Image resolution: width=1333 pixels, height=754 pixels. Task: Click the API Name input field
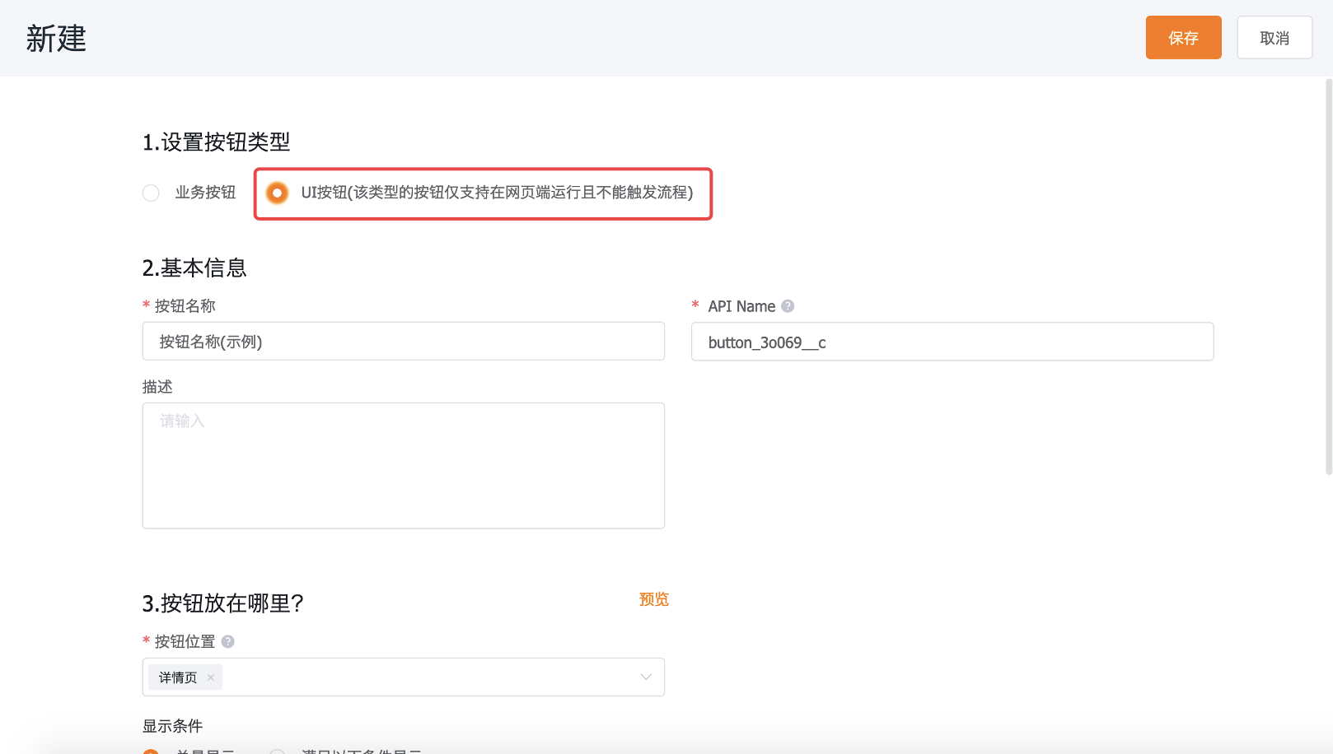pyautogui.click(x=952, y=342)
